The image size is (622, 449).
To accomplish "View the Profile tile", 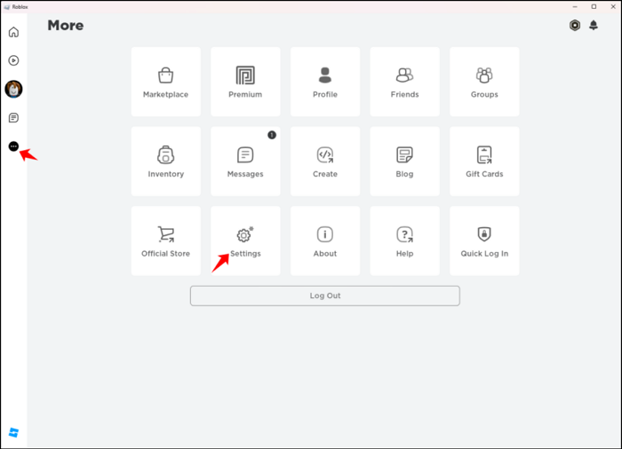I will 325,82.
